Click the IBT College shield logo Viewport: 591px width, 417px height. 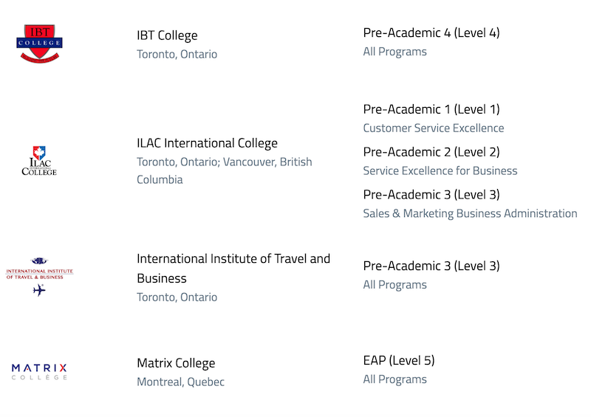[x=40, y=44]
